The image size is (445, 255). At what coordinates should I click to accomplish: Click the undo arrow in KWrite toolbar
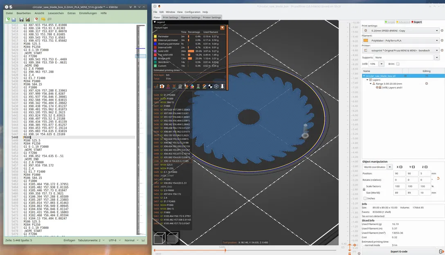click(43, 19)
